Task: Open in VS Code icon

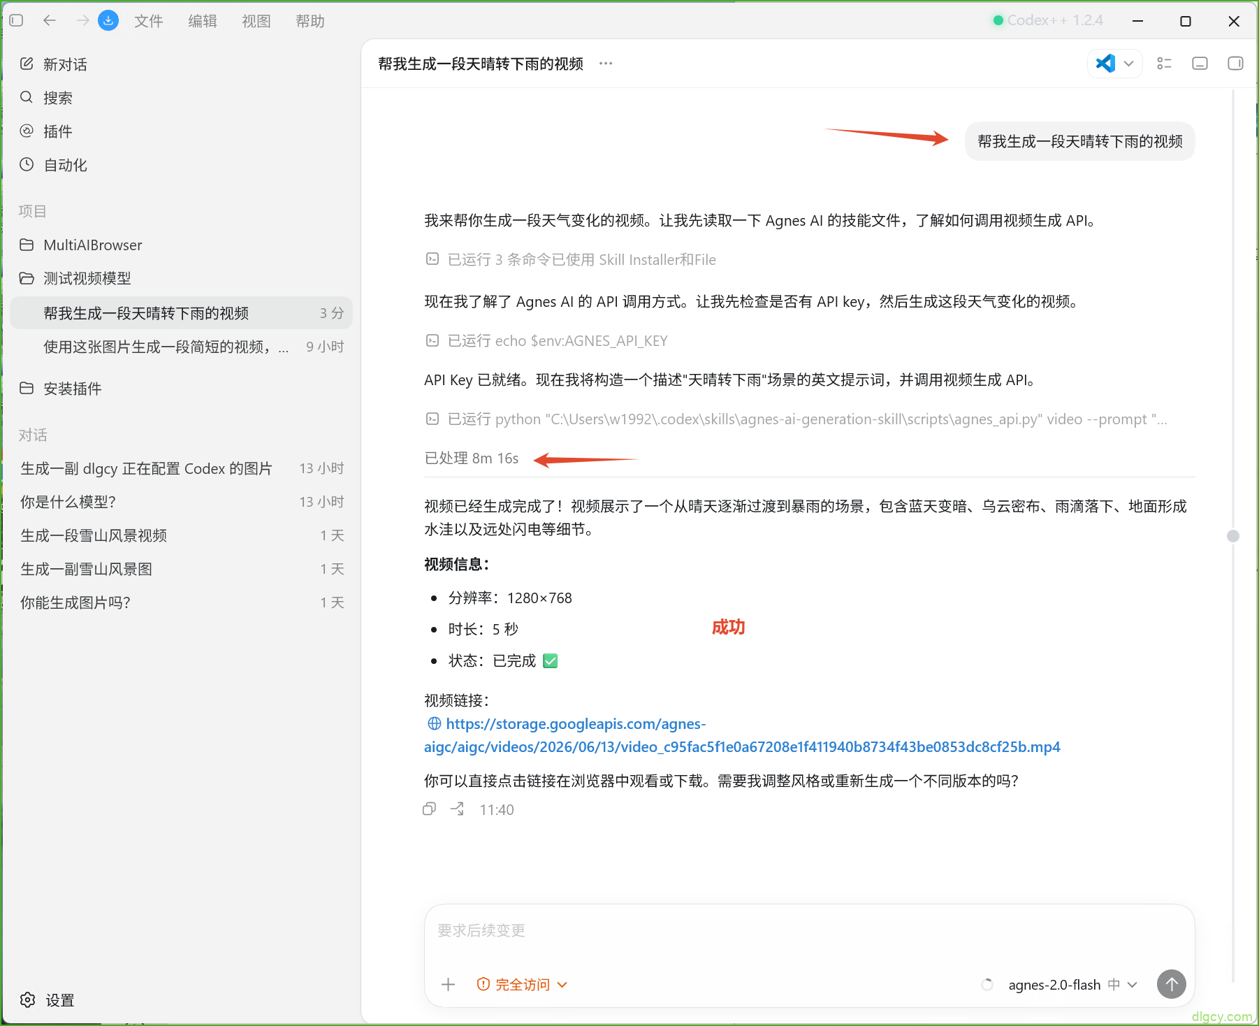Action: pyautogui.click(x=1105, y=64)
